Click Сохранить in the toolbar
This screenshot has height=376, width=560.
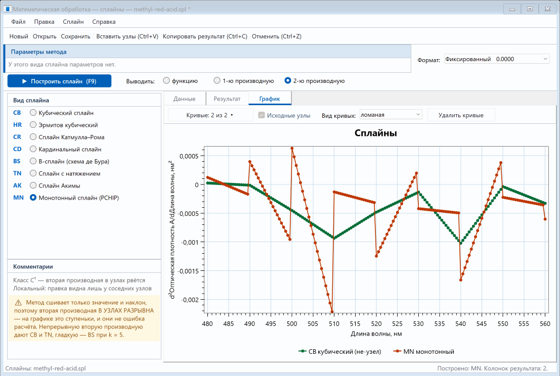tap(75, 36)
